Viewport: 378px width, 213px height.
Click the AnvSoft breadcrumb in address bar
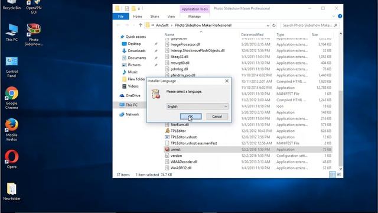(162, 25)
